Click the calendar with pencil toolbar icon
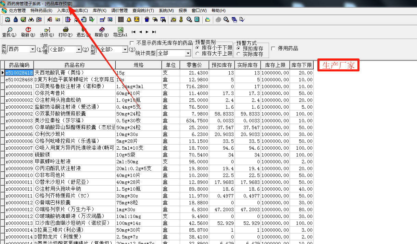This screenshot has height=244, width=417. [102, 19]
